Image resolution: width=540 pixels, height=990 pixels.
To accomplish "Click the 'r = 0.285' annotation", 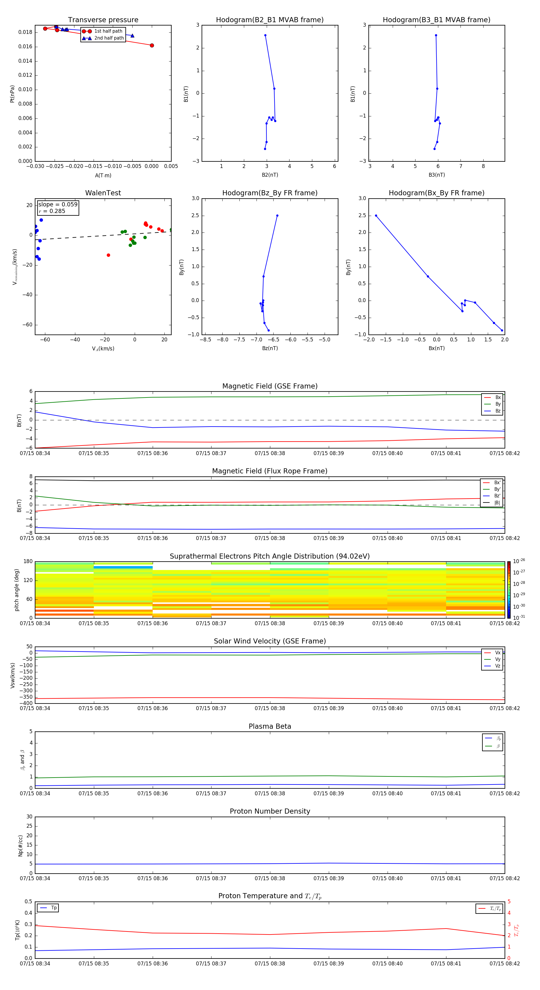I will (x=52, y=211).
